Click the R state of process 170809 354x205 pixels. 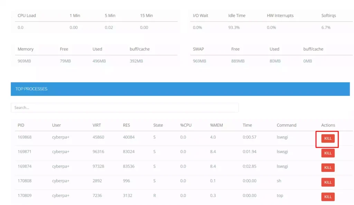(x=155, y=195)
